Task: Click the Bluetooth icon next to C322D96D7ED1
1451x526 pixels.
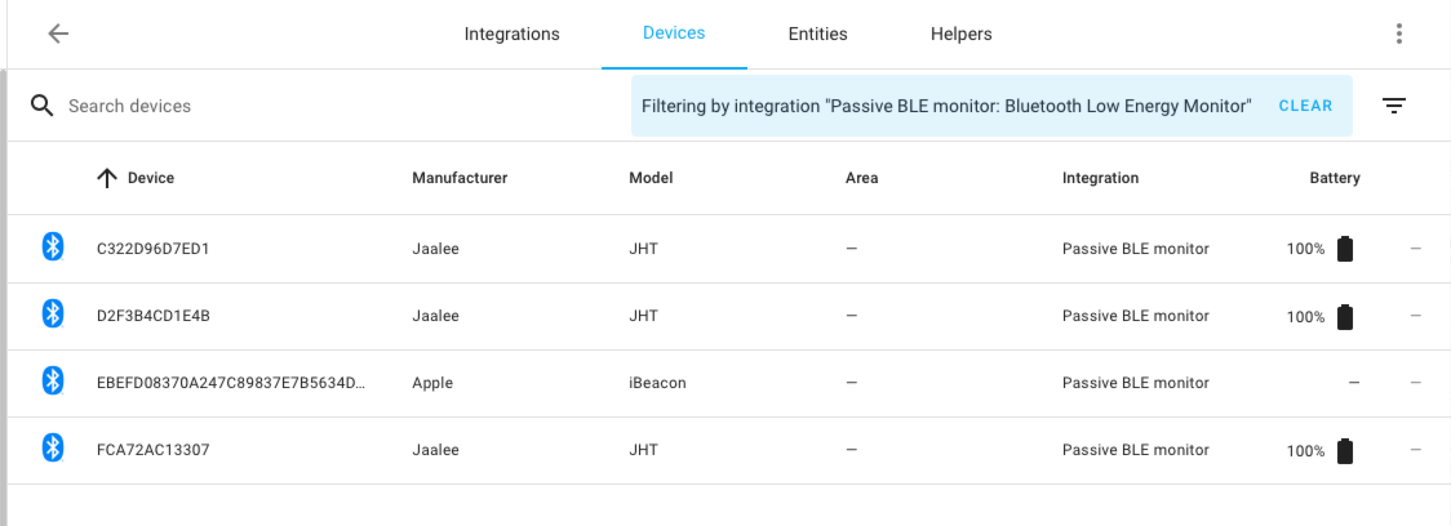Action: (52, 248)
